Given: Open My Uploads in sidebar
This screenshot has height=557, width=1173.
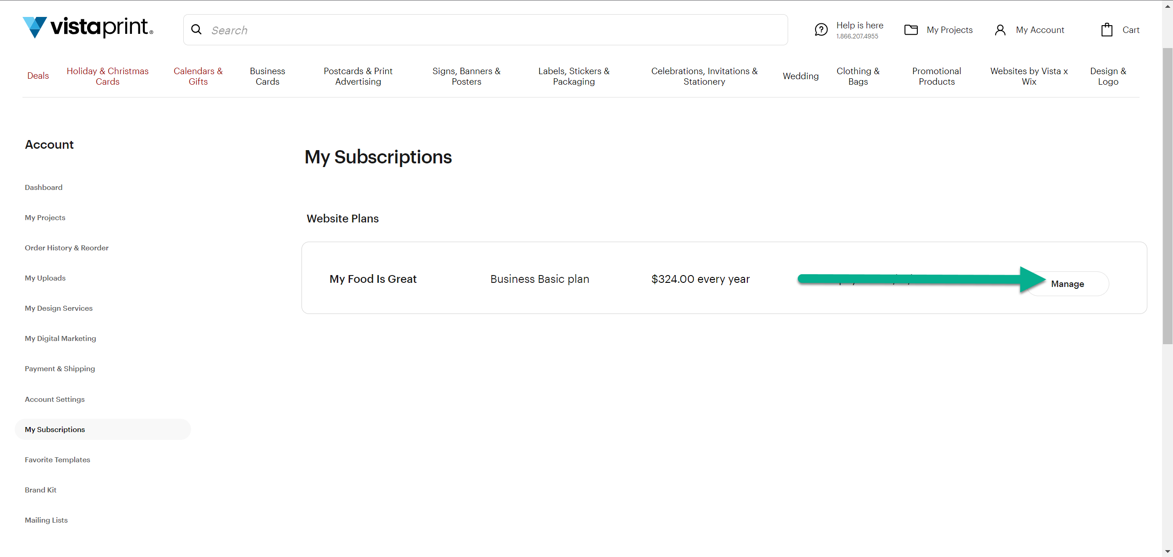Looking at the screenshot, I should pos(45,278).
